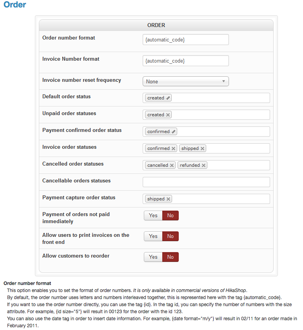This screenshot has height=330, width=303.
Task: Click the Order number format text field
Action: click(x=185, y=40)
